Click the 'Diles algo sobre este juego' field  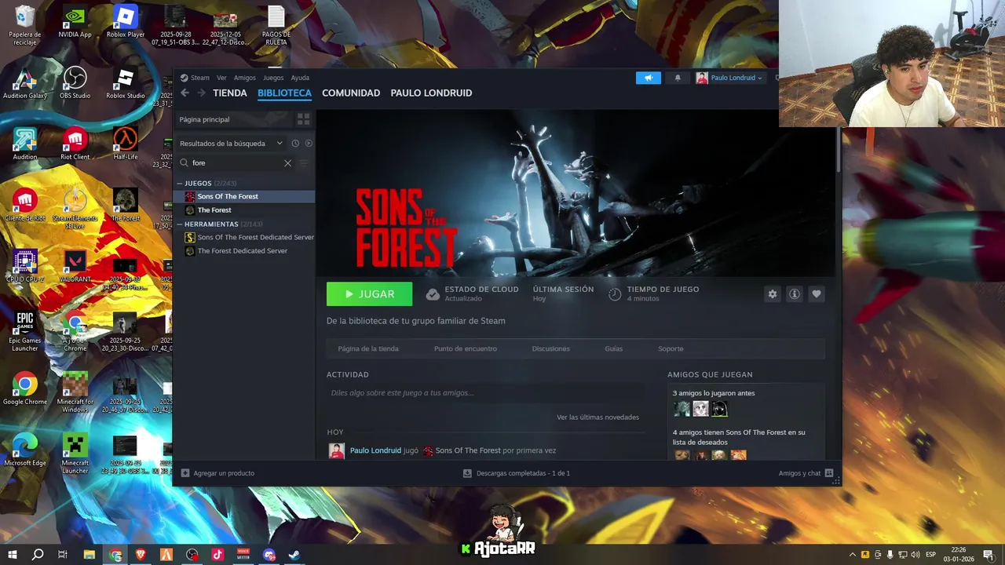click(x=487, y=393)
